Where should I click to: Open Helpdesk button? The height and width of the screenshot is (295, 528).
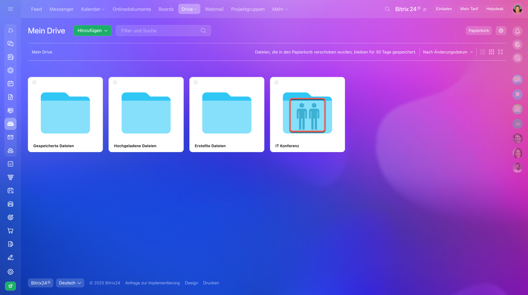[x=495, y=9]
